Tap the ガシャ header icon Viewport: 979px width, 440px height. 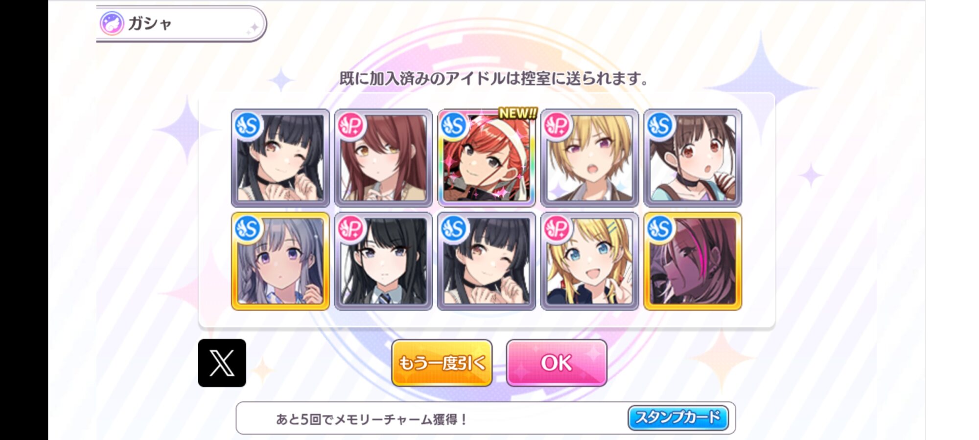[x=112, y=23]
